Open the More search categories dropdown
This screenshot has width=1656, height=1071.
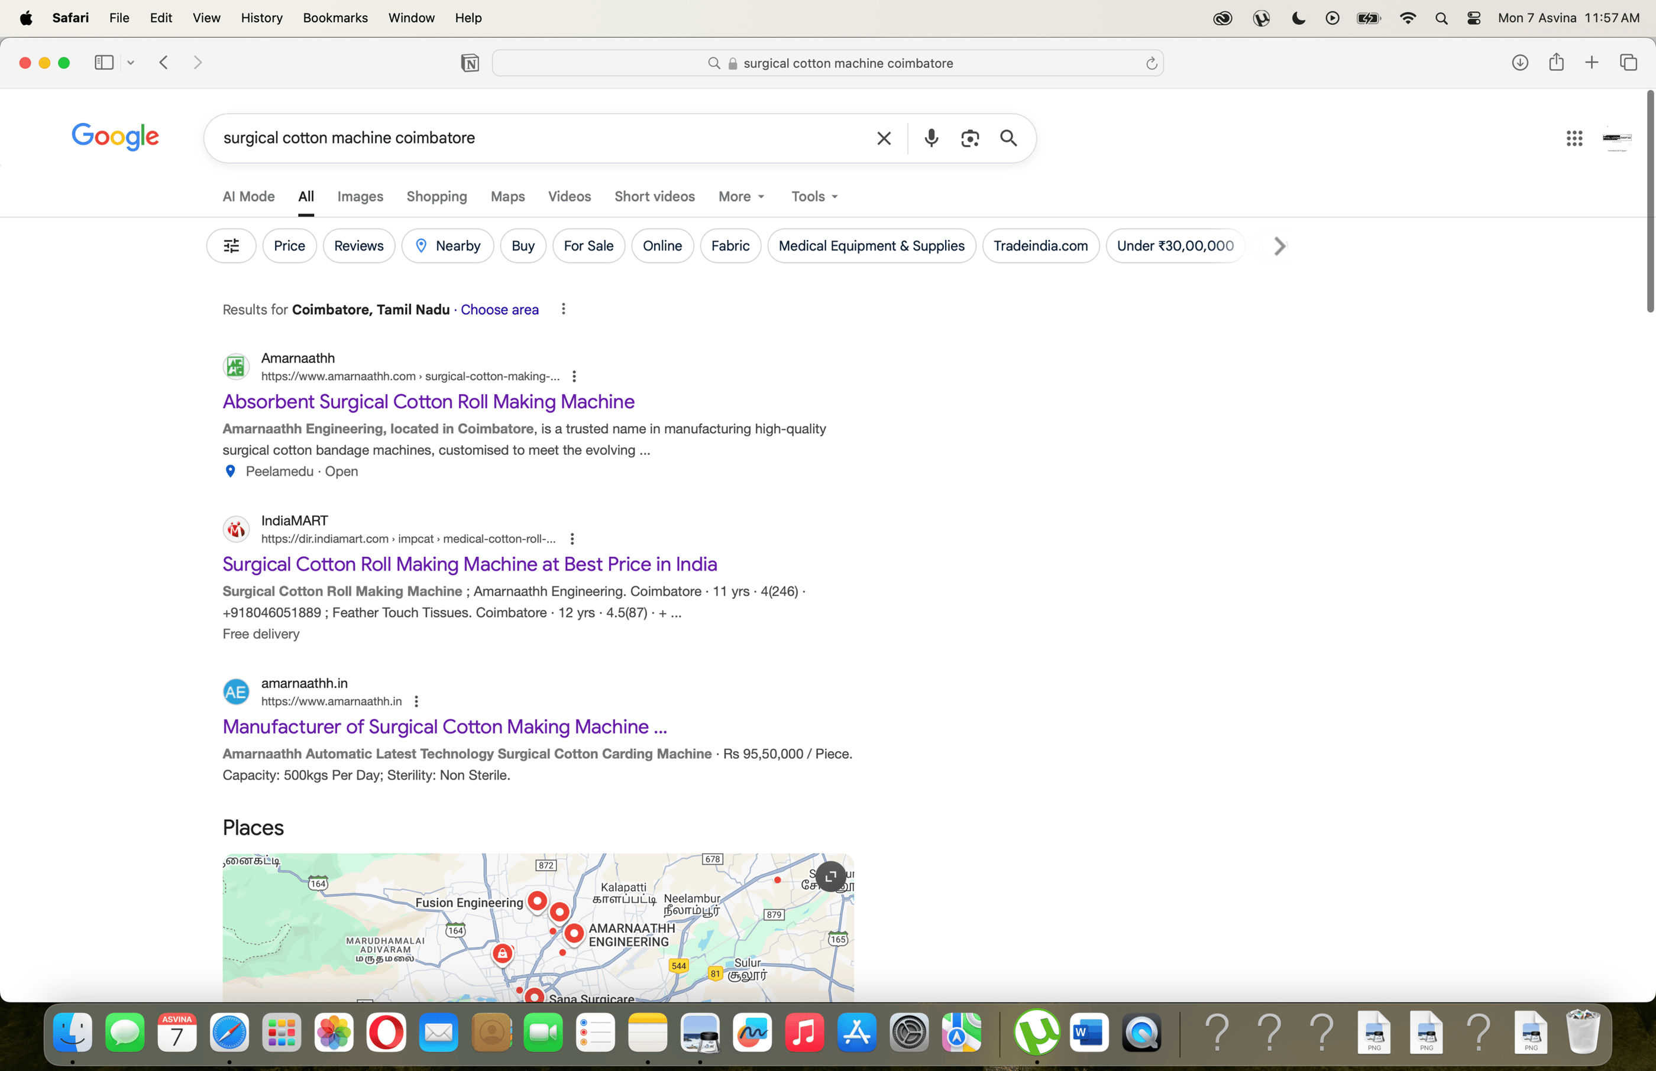pyautogui.click(x=740, y=197)
